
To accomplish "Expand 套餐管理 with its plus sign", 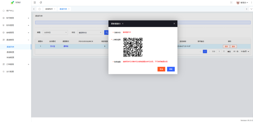I will [x=28, y=33].
